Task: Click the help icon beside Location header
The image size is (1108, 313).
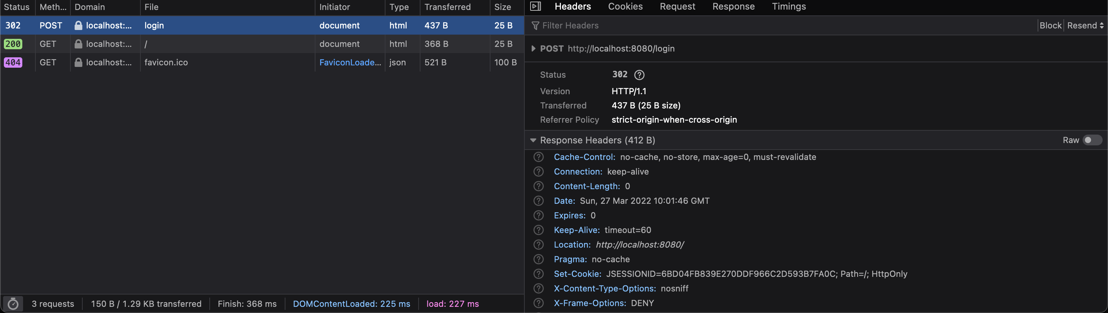Action: (x=539, y=245)
